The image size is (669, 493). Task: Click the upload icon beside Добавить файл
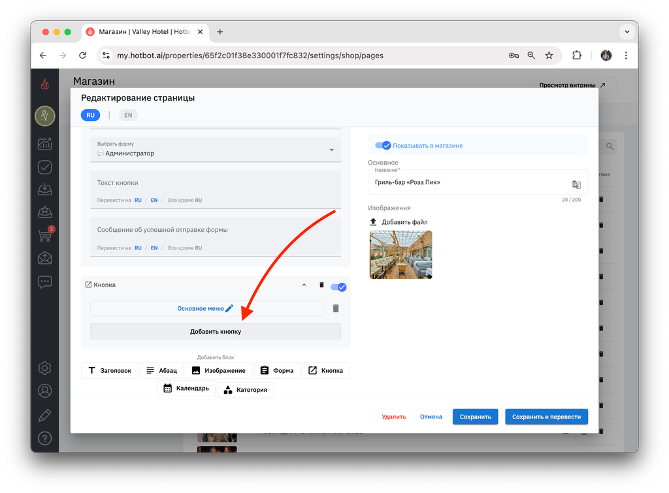373,222
